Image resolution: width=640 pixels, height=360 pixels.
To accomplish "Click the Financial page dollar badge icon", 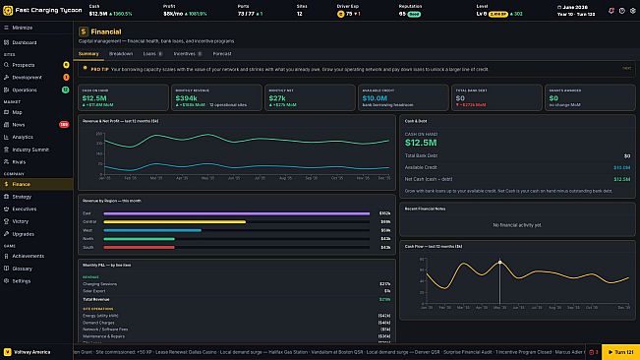I will click(x=84, y=31).
